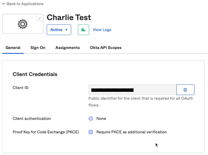
Task: Go Back to Applications text link
Action: click(25, 4)
